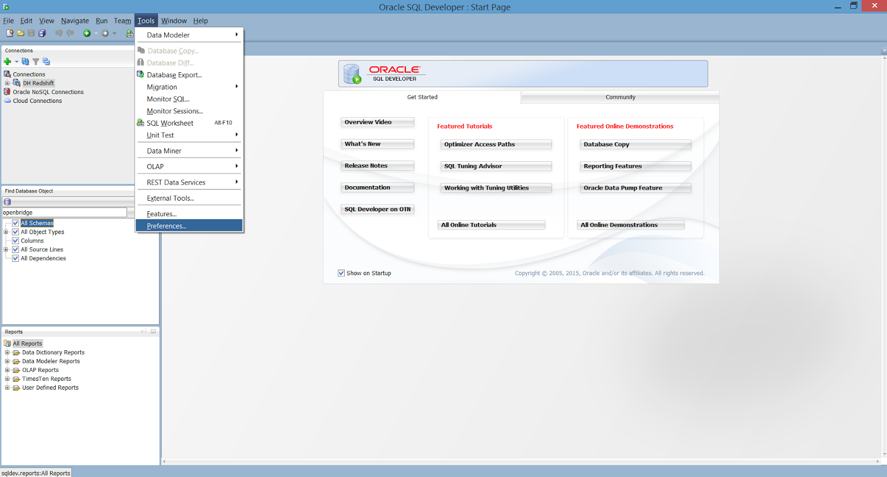Screen dimensions: 887x477
Task: Click the green Back navigation arrow
Action: pyautogui.click(x=87, y=33)
